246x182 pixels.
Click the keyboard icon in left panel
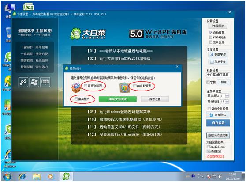click(x=45, y=82)
